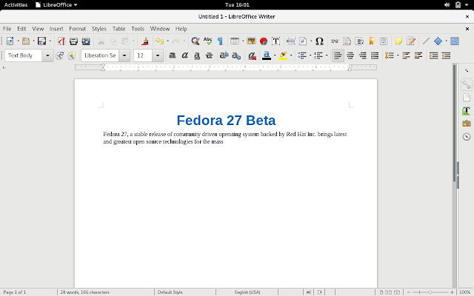Open the Insert menu

tap(56, 29)
